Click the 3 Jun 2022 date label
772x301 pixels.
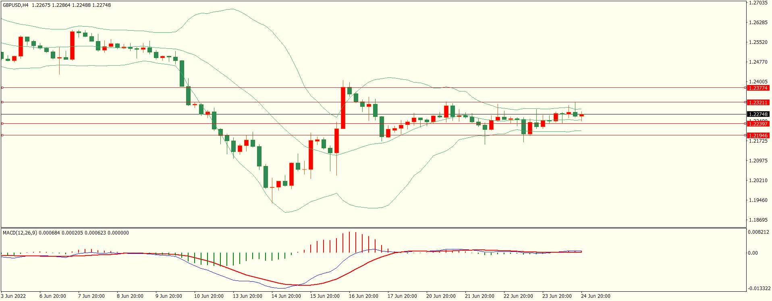[x=14, y=296]
